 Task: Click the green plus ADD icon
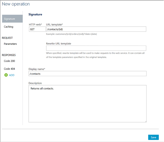[6, 75]
